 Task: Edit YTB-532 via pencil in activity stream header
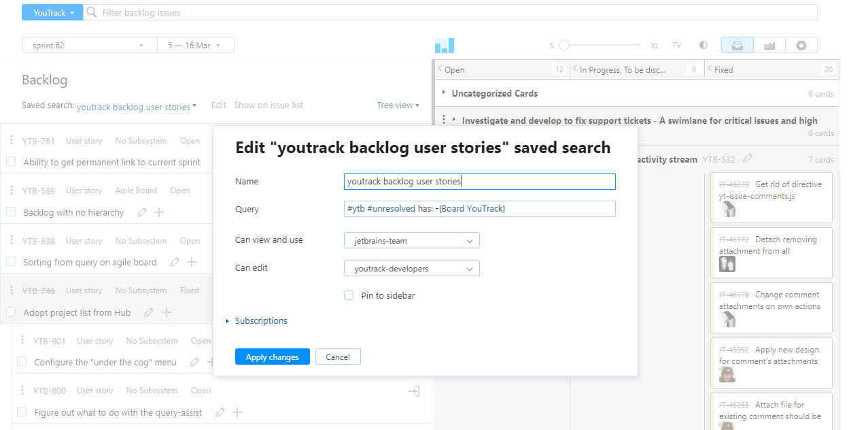pos(748,159)
